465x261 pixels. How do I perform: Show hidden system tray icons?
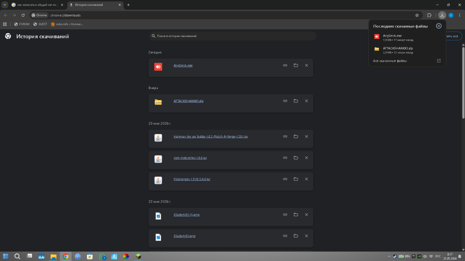click(389, 256)
